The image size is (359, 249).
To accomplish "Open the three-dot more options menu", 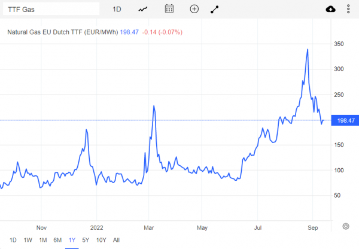I will coord(348,9).
